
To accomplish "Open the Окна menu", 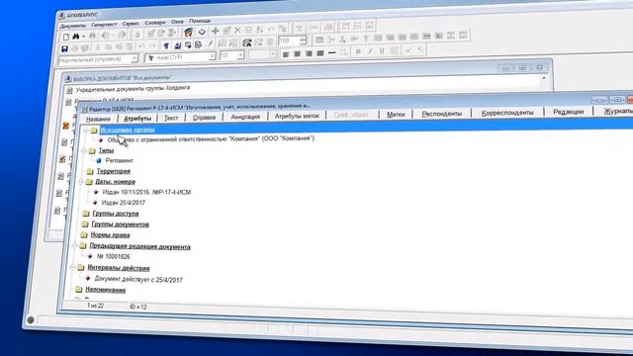I will coord(177,22).
